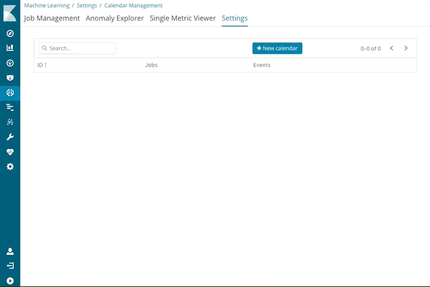This screenshot has height=287, width=430.
Task: Open Monitoring via the heartbeat icon
Action: click(x=10, y=152)
